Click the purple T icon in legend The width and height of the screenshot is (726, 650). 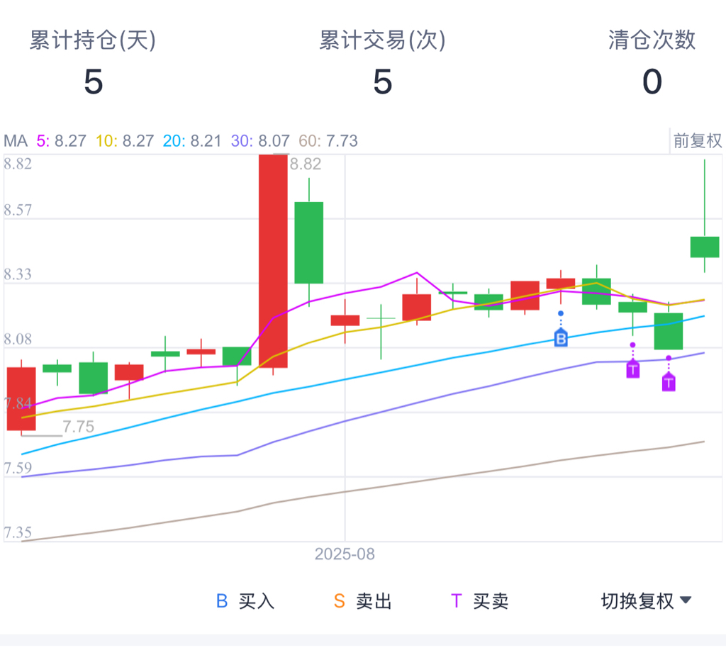pyautogui.click(x=456, y=601)
